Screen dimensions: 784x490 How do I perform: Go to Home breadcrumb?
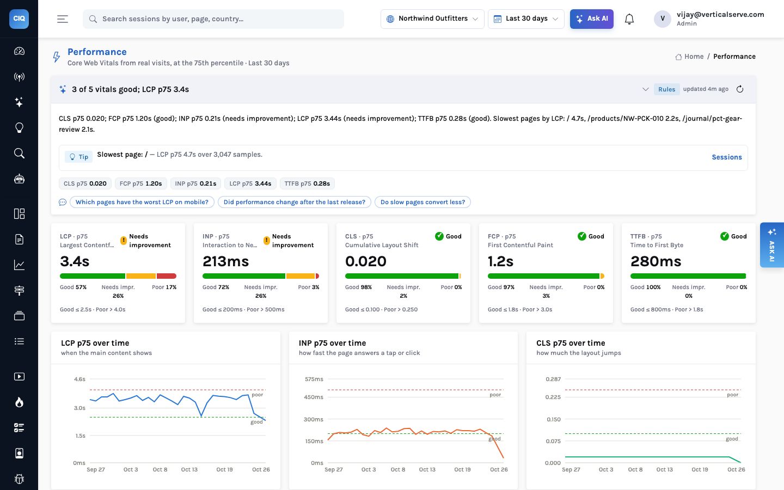689,57
